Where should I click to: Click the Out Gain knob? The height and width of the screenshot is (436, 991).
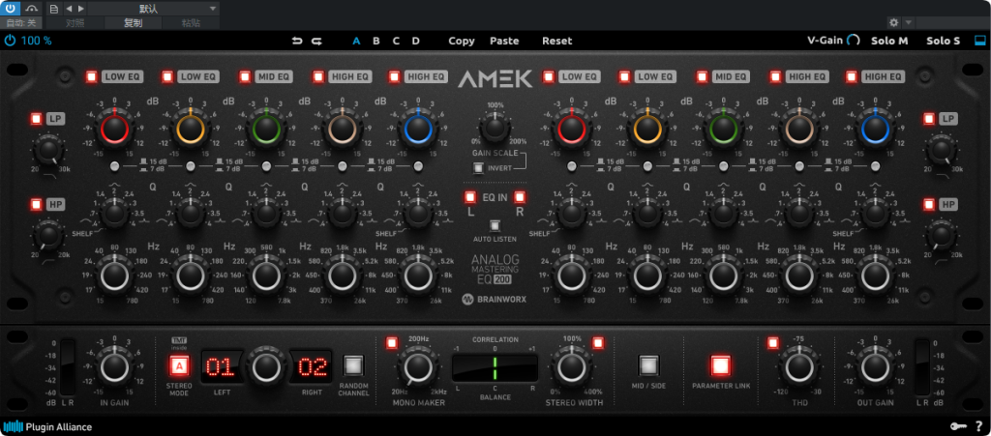[x=875, y=367]
